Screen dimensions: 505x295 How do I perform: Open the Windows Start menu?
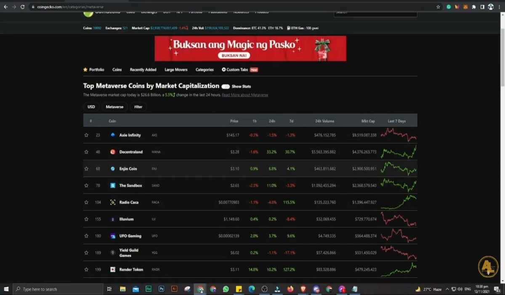tap(6, 289)
